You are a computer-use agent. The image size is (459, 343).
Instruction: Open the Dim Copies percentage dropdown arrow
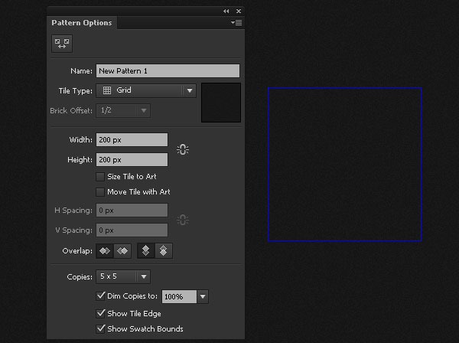(203, 296)
